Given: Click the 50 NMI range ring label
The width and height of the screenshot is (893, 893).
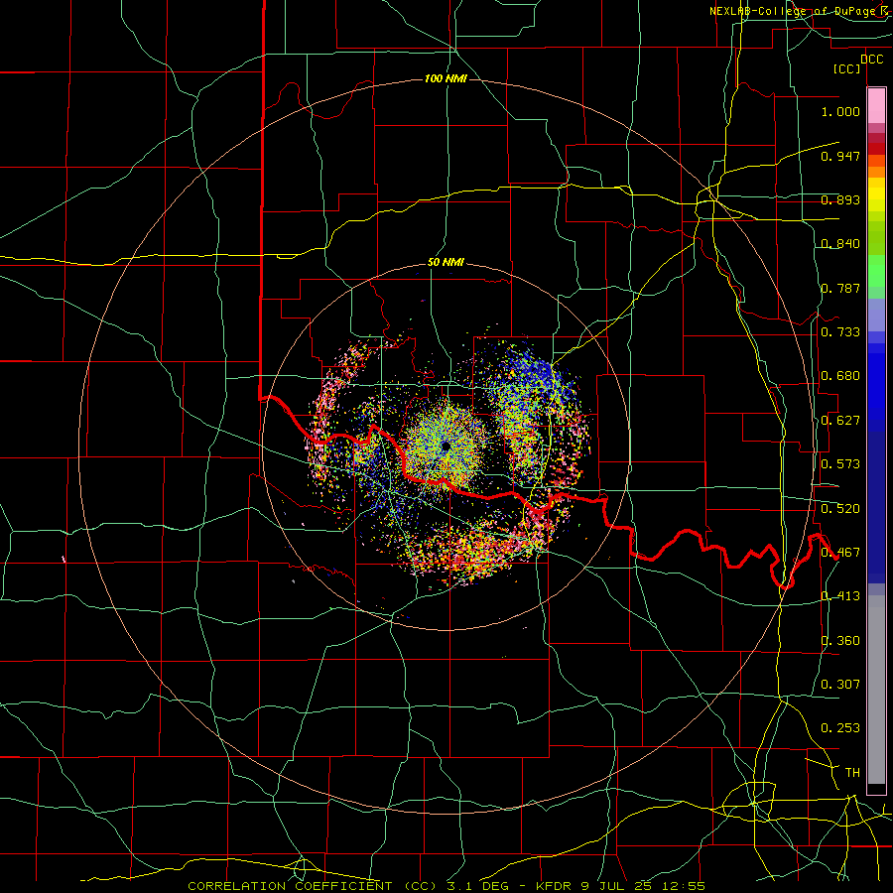Looking at the screenshot, I should (x=446, y=263).
